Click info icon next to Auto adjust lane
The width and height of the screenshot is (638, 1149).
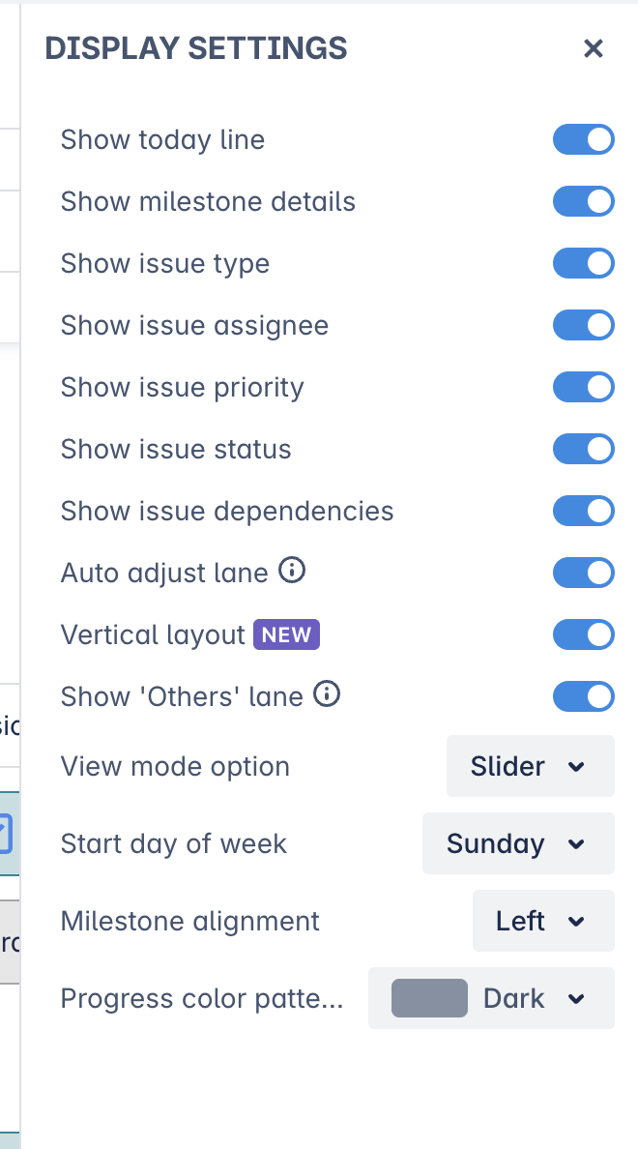[x=292, y=572]
